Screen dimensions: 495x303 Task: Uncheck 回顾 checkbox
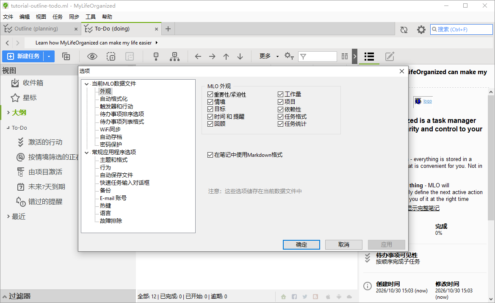click(x=210, y=124)
